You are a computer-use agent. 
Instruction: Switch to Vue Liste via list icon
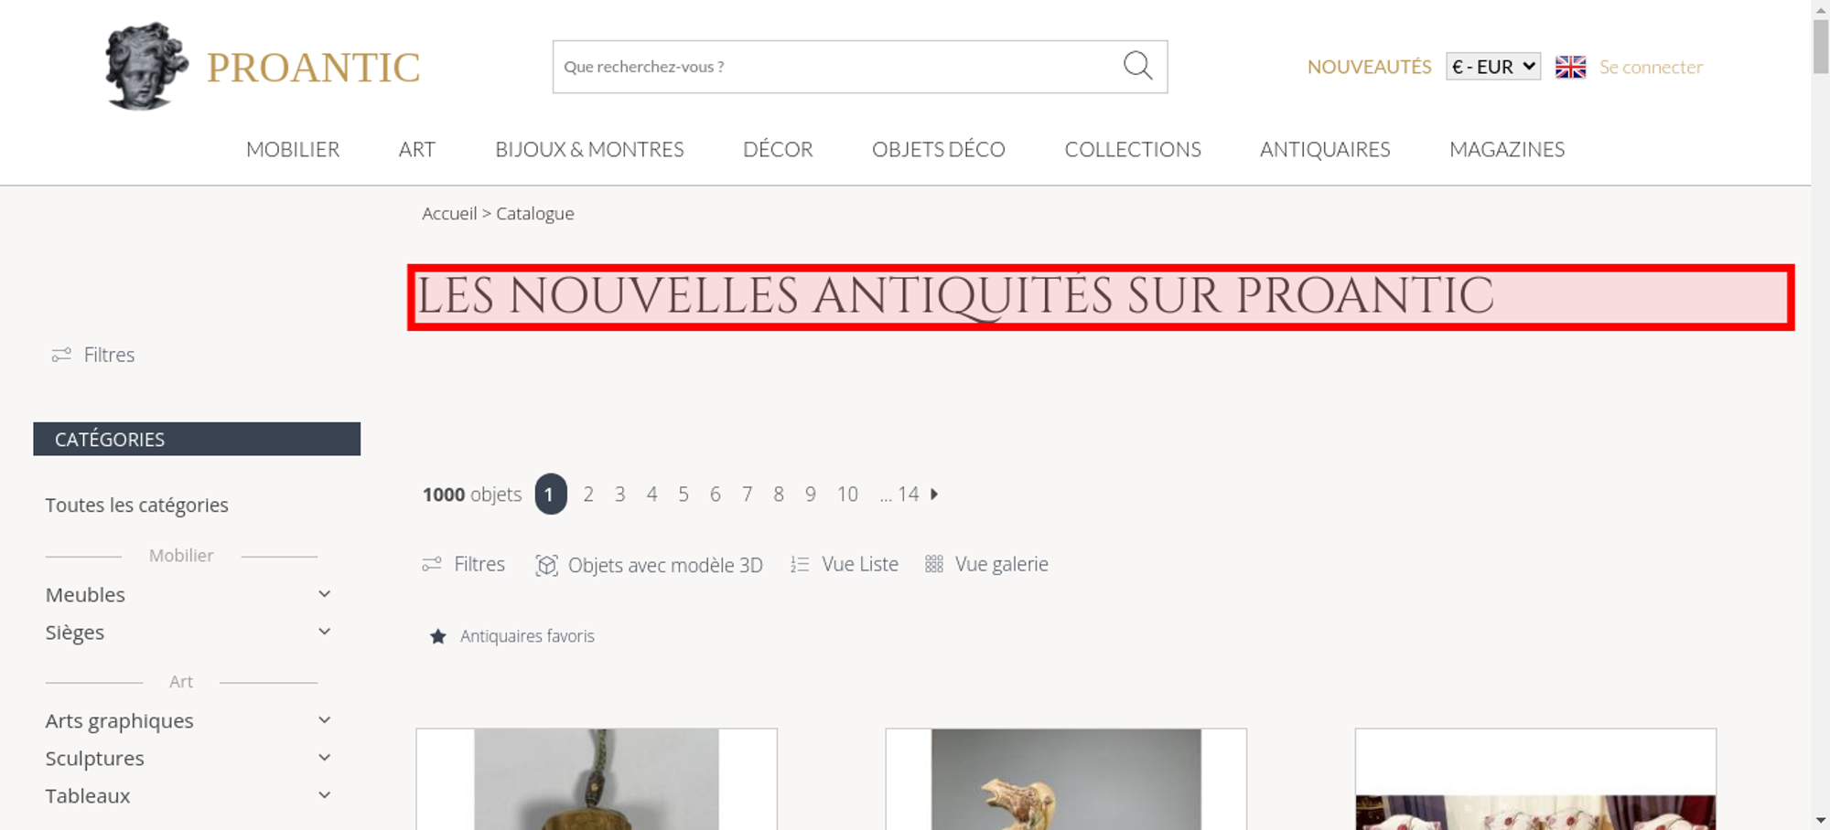point(800,565)
